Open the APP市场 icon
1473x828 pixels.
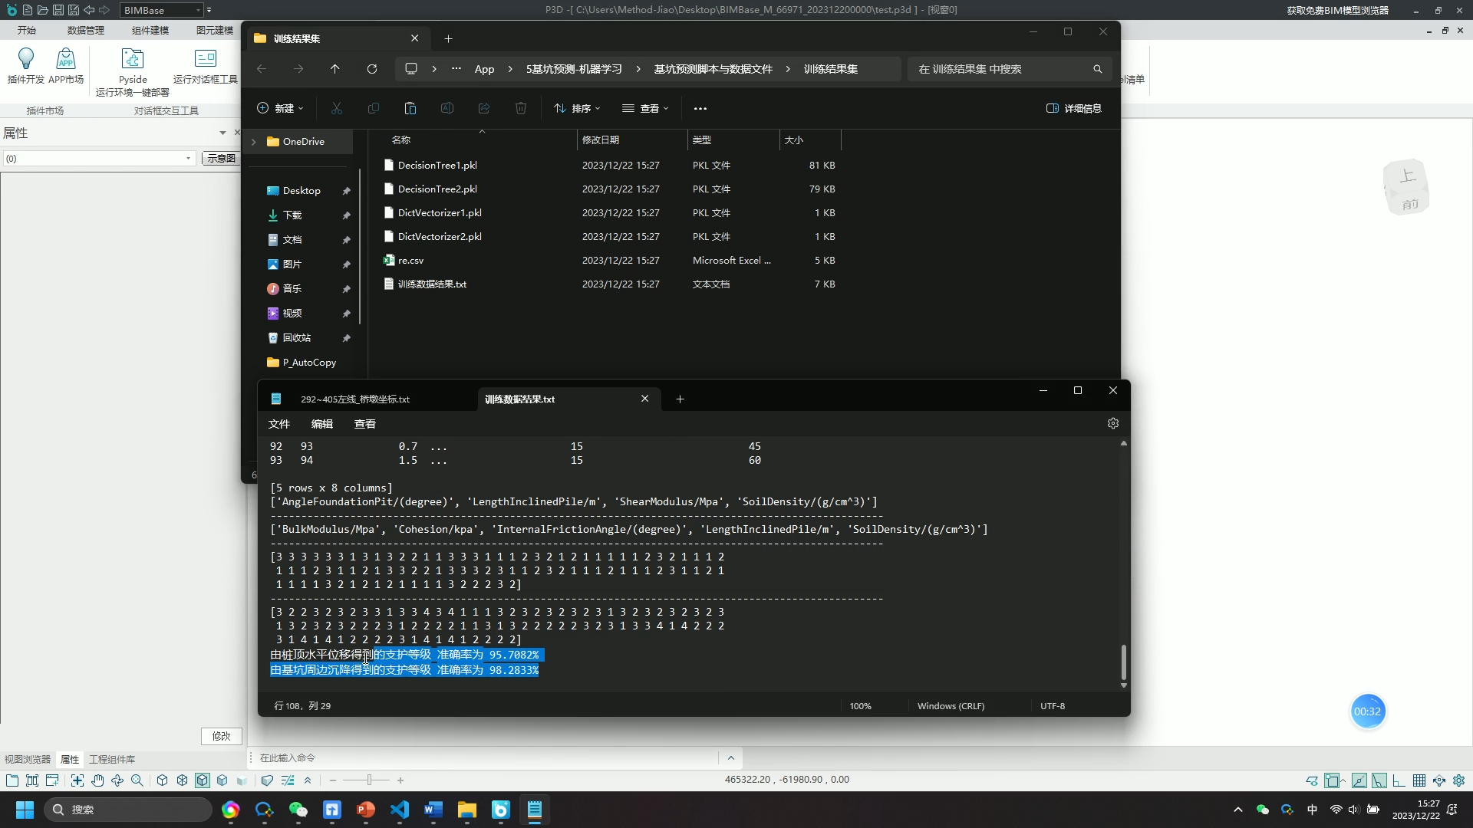coord(66,59)
